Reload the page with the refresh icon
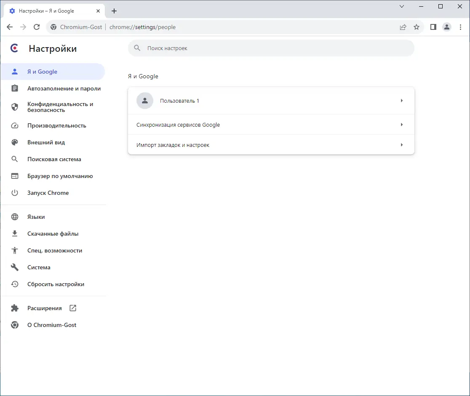The image size is (470, 396). (37, 27)
